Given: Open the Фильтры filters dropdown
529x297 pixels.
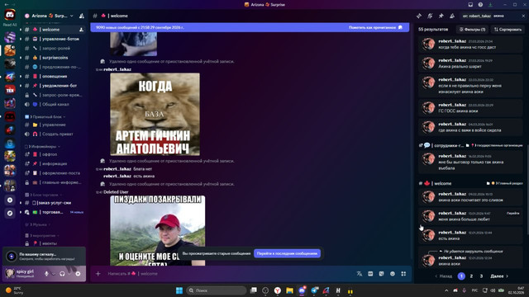Looking at the screenshot, I should (472, 30).
